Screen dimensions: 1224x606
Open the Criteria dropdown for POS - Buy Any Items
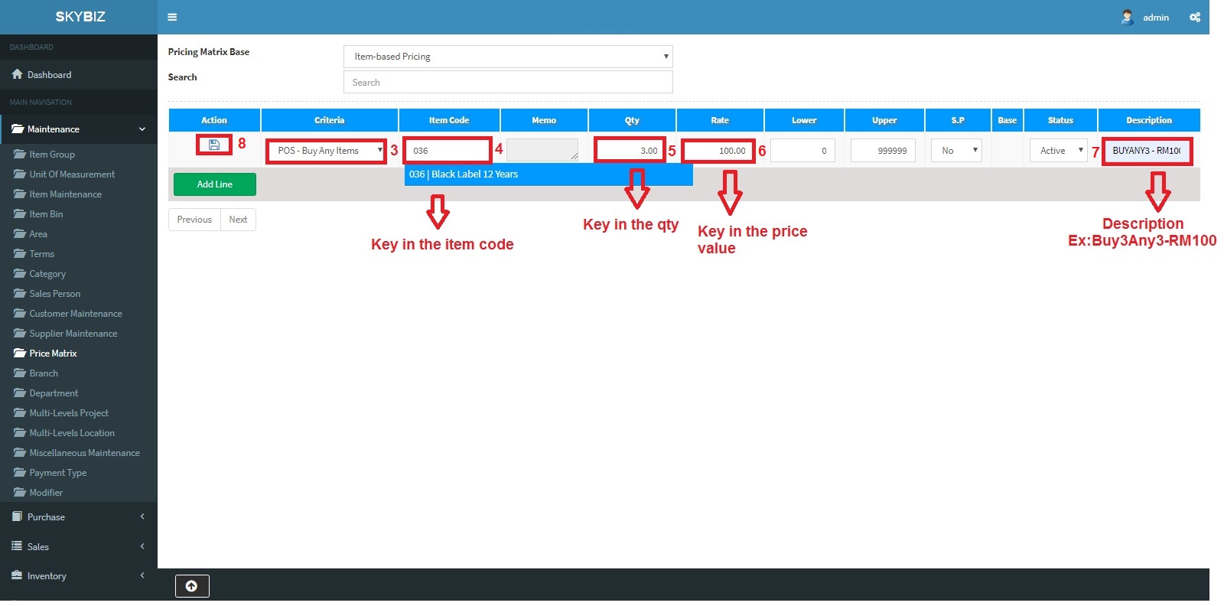click(x=326, y=151)
